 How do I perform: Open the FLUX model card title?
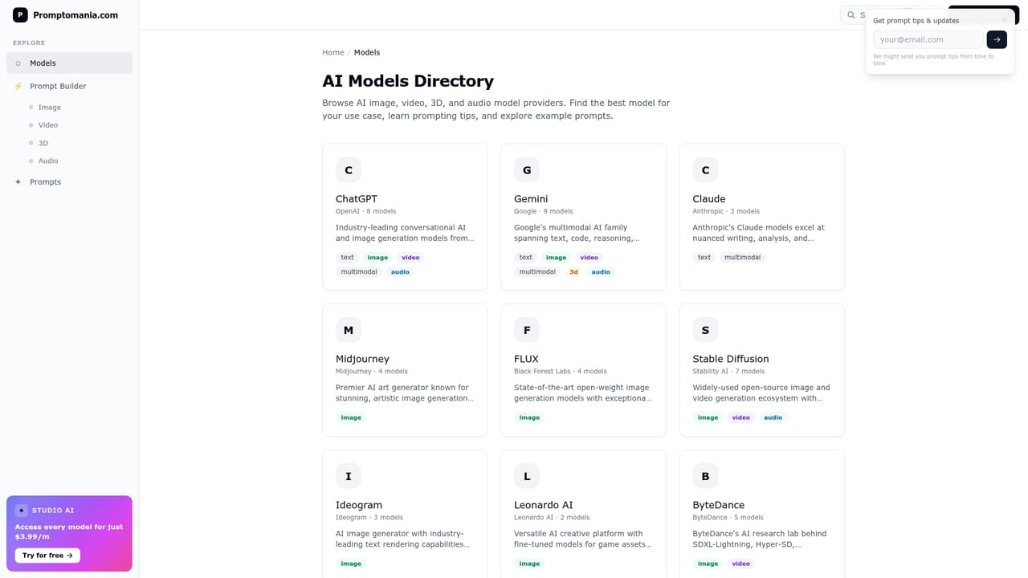(x=526, y=359)
